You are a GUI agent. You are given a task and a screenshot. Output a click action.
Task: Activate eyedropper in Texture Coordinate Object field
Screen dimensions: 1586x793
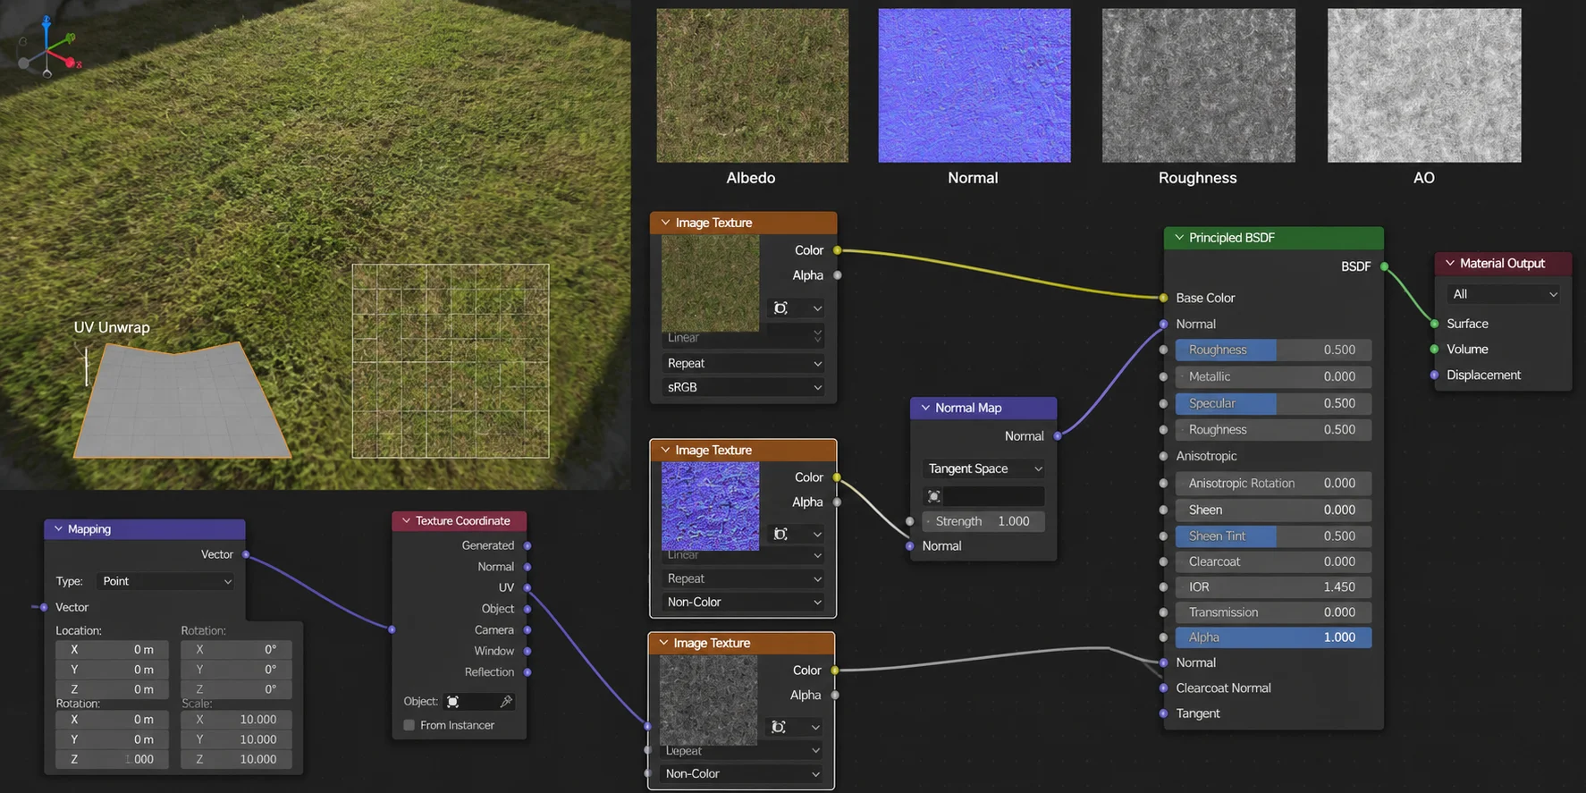tap(506, 702)
